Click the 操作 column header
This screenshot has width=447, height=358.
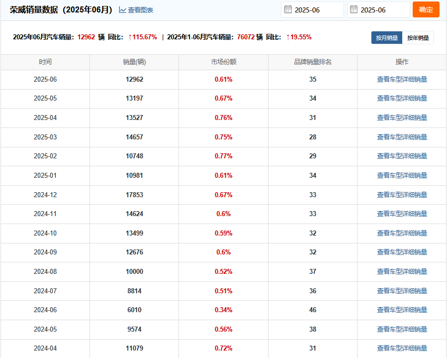402,62
